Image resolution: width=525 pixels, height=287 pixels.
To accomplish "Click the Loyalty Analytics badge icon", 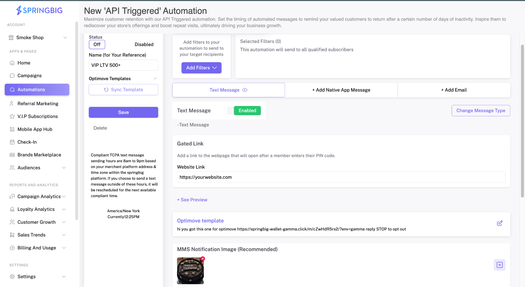I will coord(12,209).
